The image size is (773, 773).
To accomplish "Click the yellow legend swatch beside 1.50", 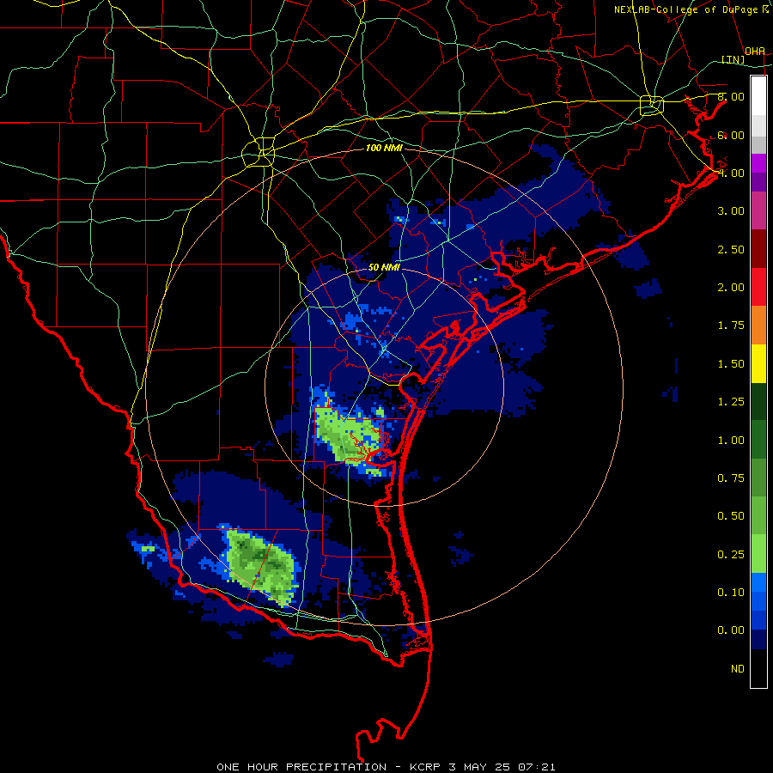I will point(758,363).
